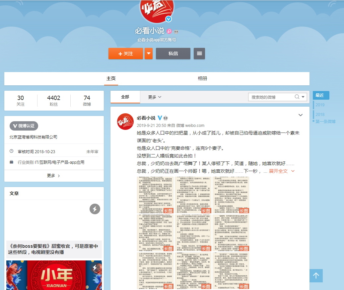Viewport: 344px width, 290px height.
Task: Open the 小年 XIAONIAN article thumbnail
Action: 54,275
